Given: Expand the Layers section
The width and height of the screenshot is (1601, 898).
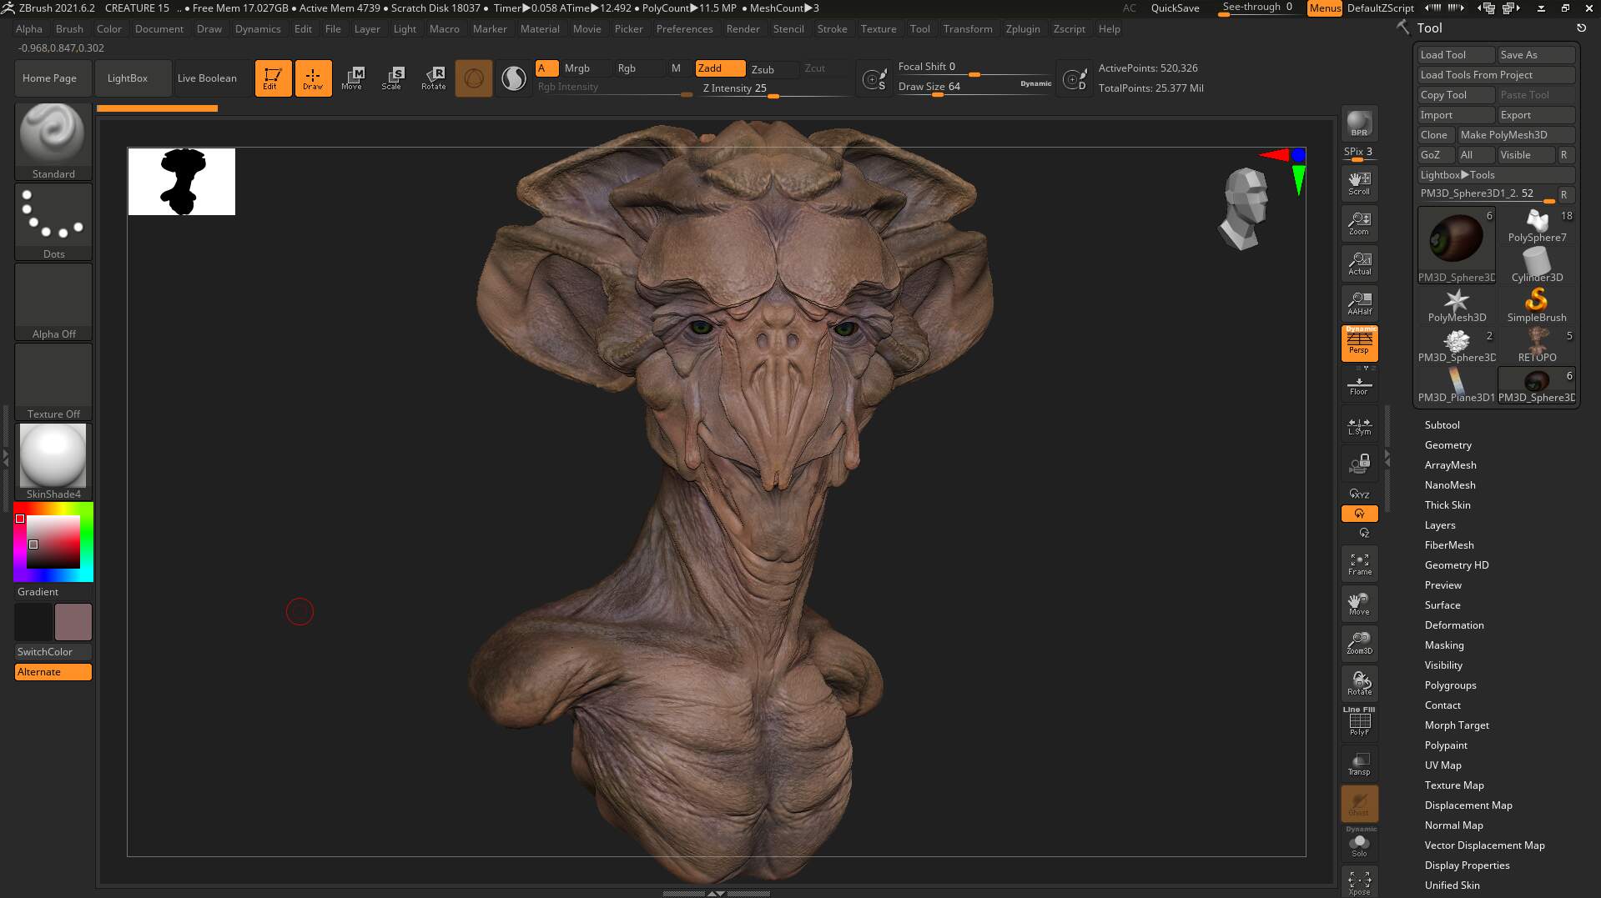Looking at the screenshot, I should pos(1440,525).
